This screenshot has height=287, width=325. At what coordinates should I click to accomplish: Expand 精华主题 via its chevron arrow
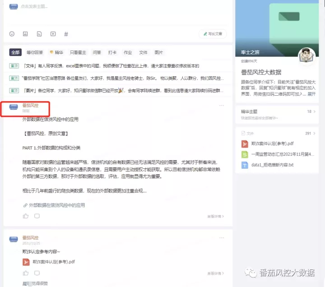click(x=315, y=111)
